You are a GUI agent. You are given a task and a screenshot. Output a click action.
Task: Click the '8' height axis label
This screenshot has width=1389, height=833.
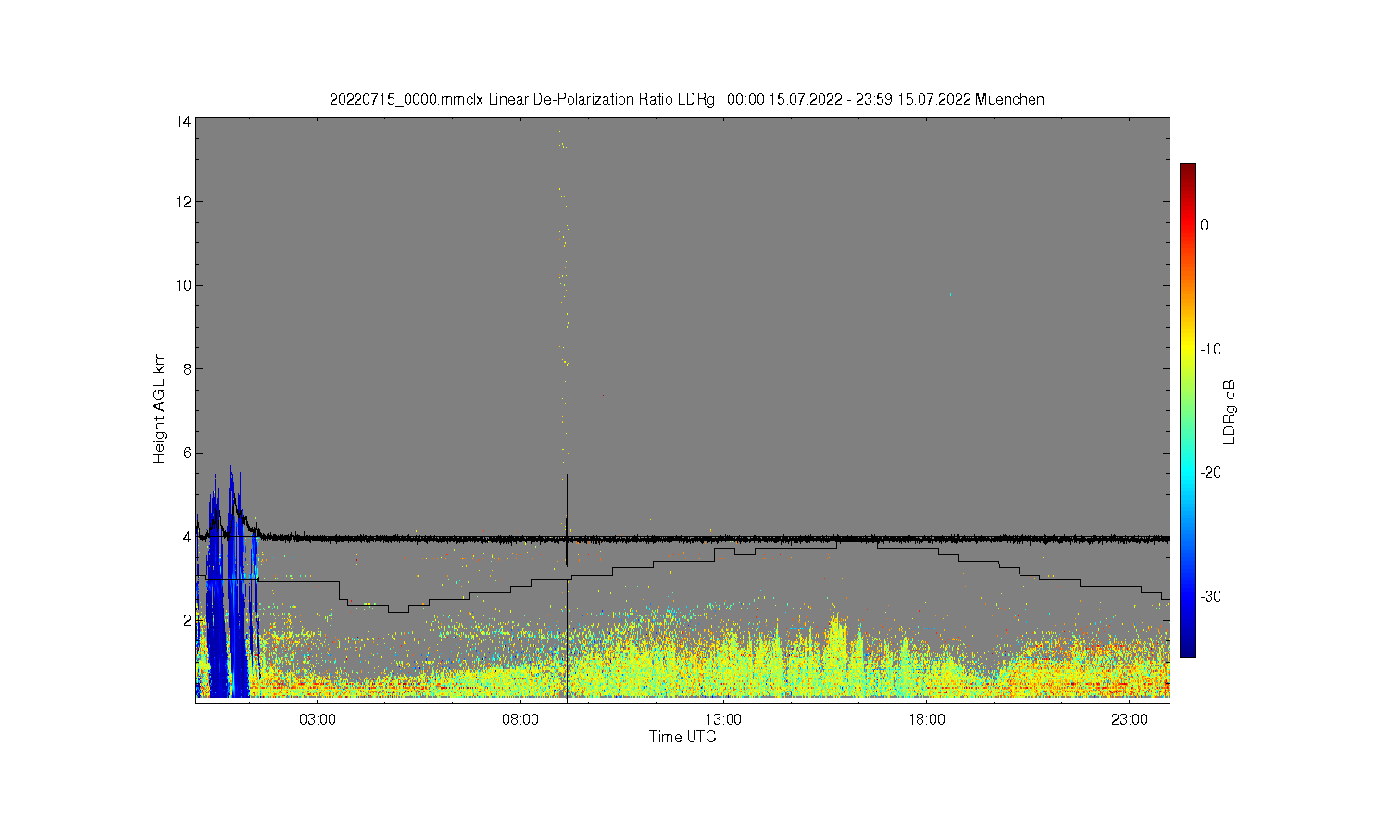(x=186, y=368)
